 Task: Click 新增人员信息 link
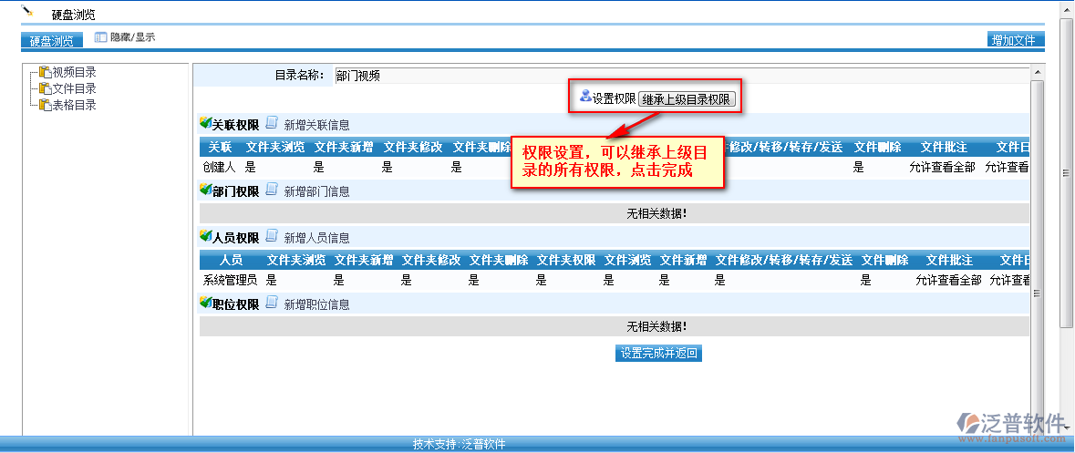pyautogui.click(x=316, y=238)
